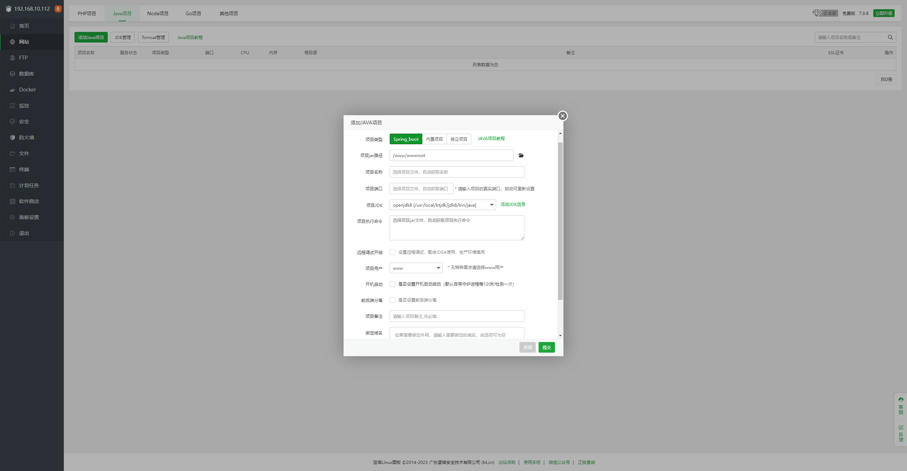Expand the project user www dropdown
907x471 pixels.
click(x=416, y=268)
